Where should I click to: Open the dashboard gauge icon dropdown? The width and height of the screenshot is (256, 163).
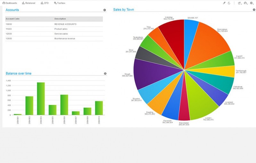(x=245, y=3)
